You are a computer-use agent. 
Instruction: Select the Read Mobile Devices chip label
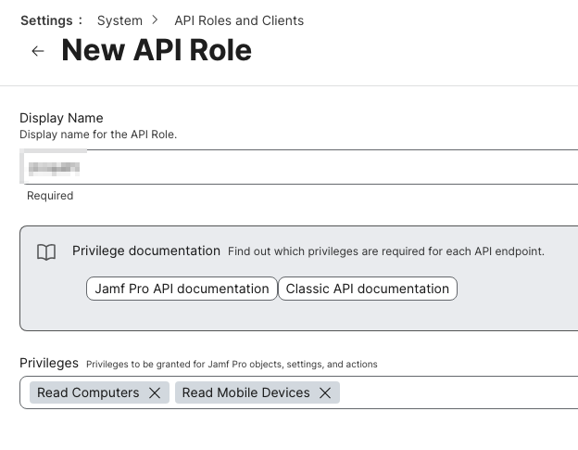pos(245,393)
